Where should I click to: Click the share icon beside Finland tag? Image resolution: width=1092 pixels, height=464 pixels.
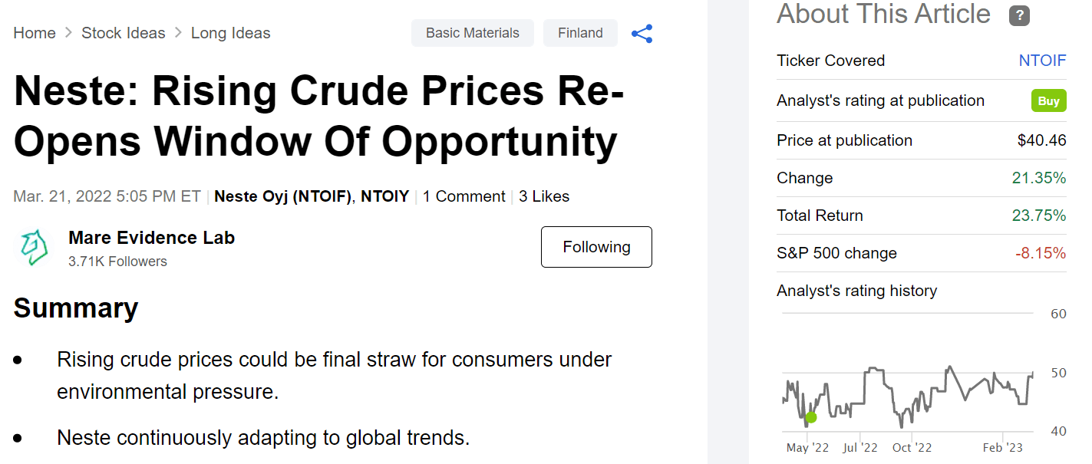pos(642,33)
